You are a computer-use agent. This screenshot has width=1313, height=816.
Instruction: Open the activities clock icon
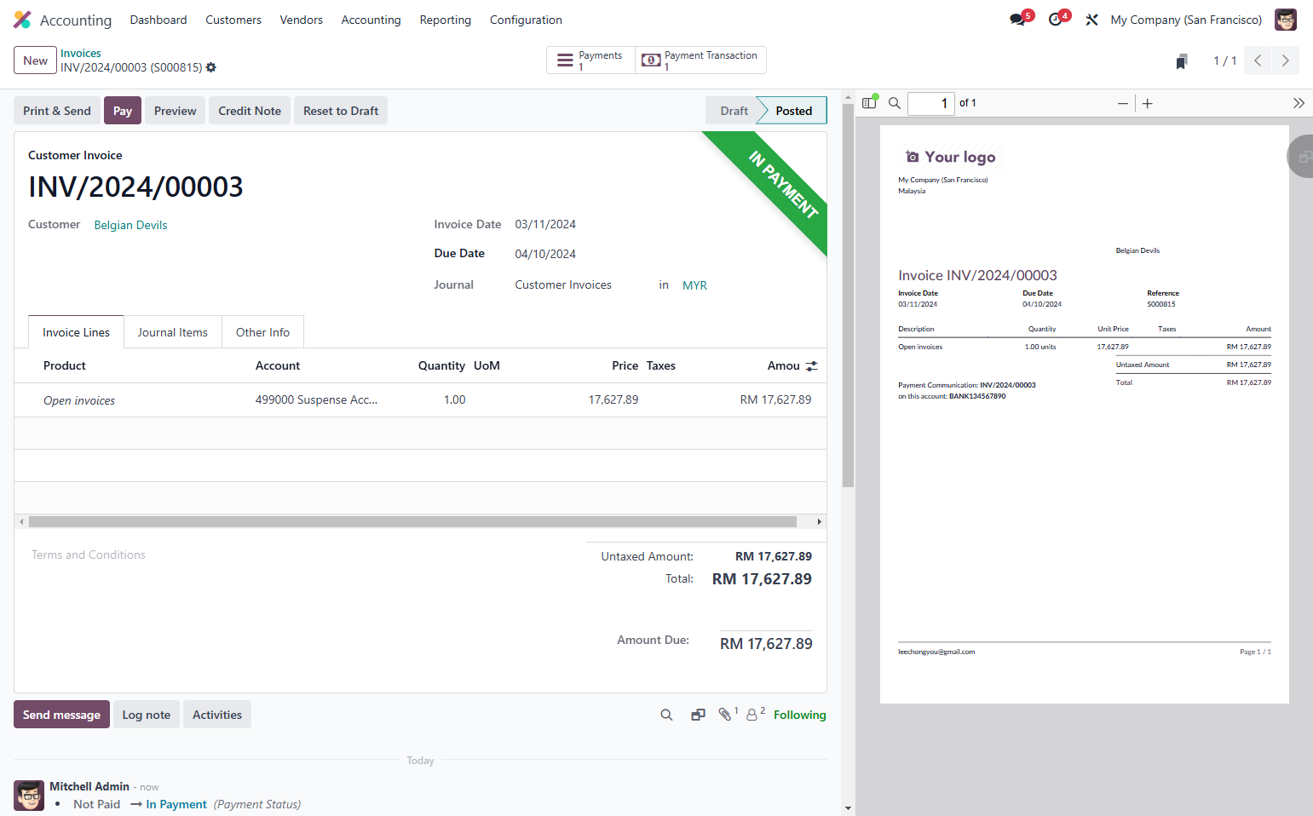pyautogui.click(x=1056, y=20)
